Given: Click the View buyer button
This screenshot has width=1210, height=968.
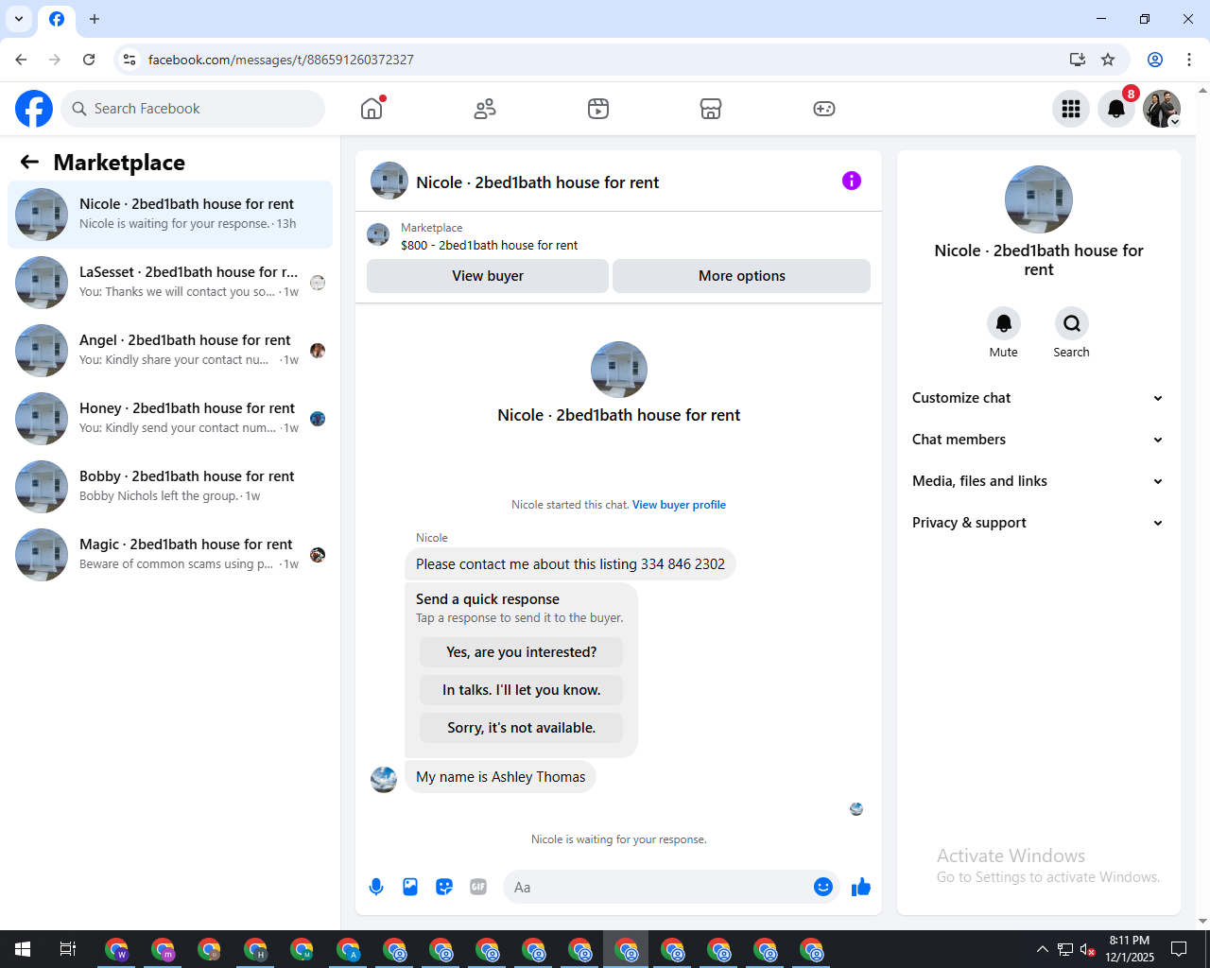Looking at the screenshot, I should pyautogui.click(x=488, y=276).
